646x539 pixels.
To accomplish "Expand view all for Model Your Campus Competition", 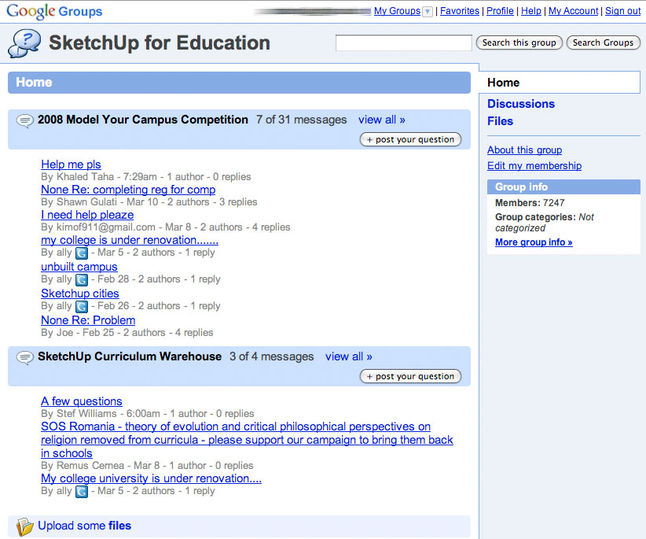I will coord(382,120).
